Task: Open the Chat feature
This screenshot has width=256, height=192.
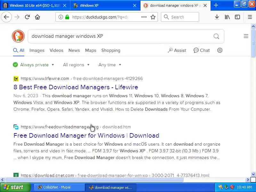Action: pyautogui.click(x=202, y=50)
